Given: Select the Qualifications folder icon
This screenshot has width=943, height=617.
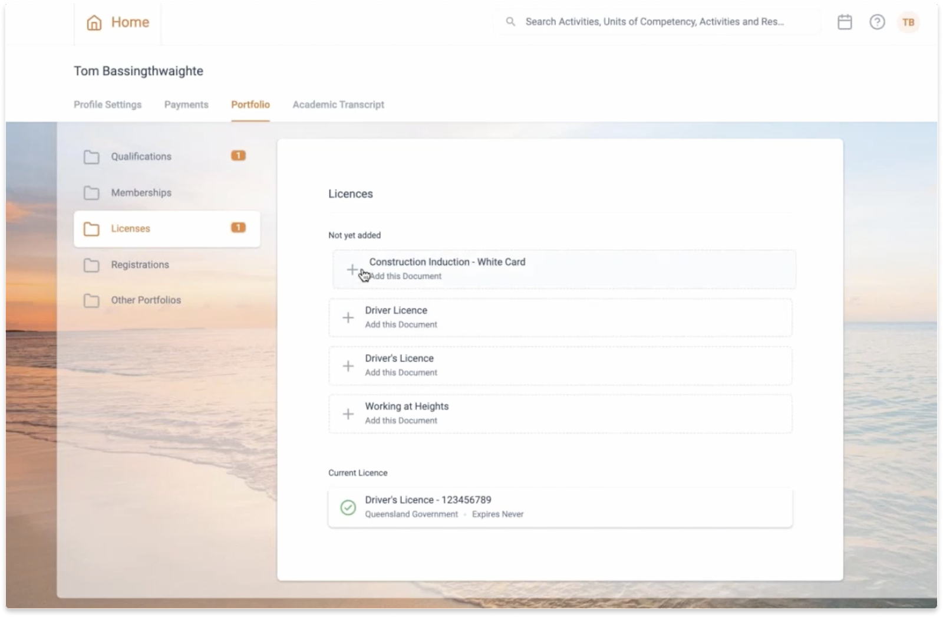Looking at the screenshot, I should 92,157.
